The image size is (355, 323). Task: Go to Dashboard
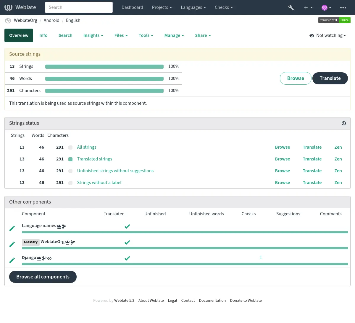pos(132,7)
